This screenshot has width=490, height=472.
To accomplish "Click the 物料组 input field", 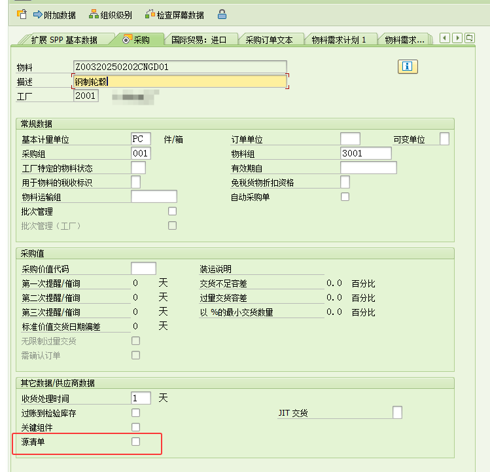I will coord(366,154).
